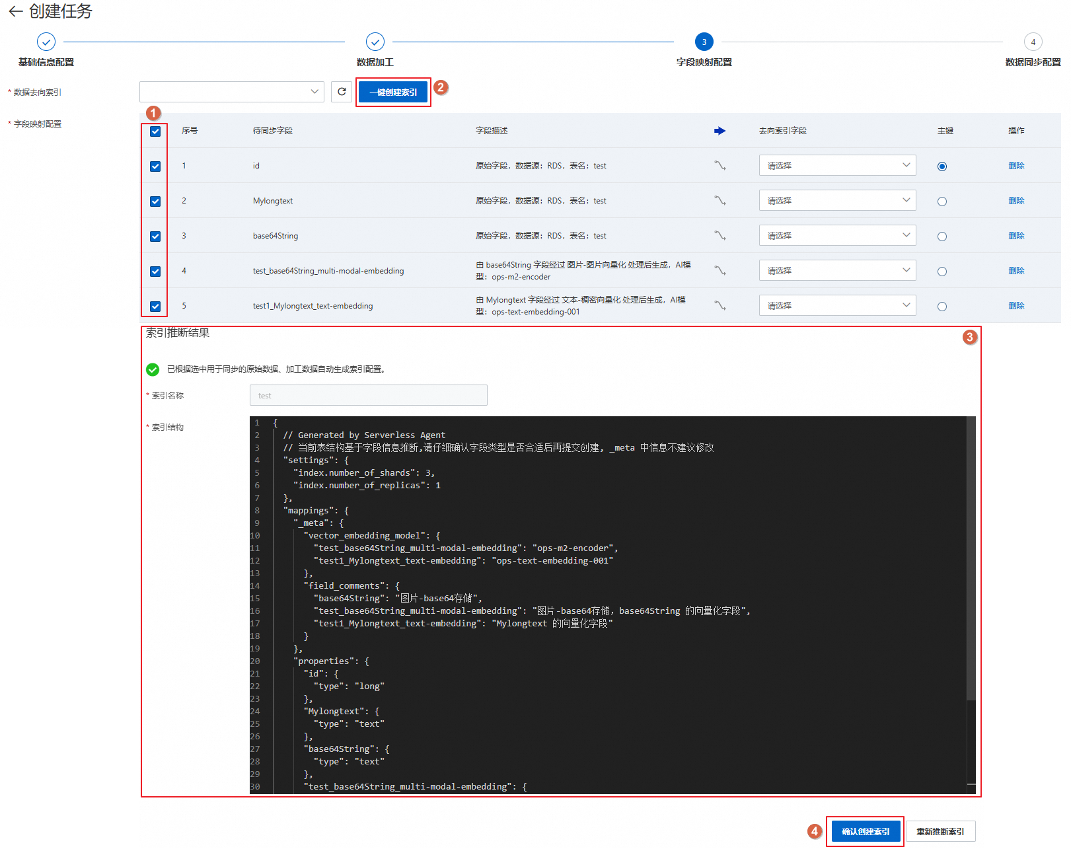Viewport: 1071px width, 851px height.
Task: Uncheck the test_base64String_multi-modal-embedding row checkbox
Action: 155,272
